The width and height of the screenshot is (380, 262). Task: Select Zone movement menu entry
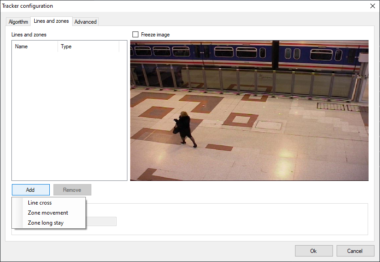point(48,213)
